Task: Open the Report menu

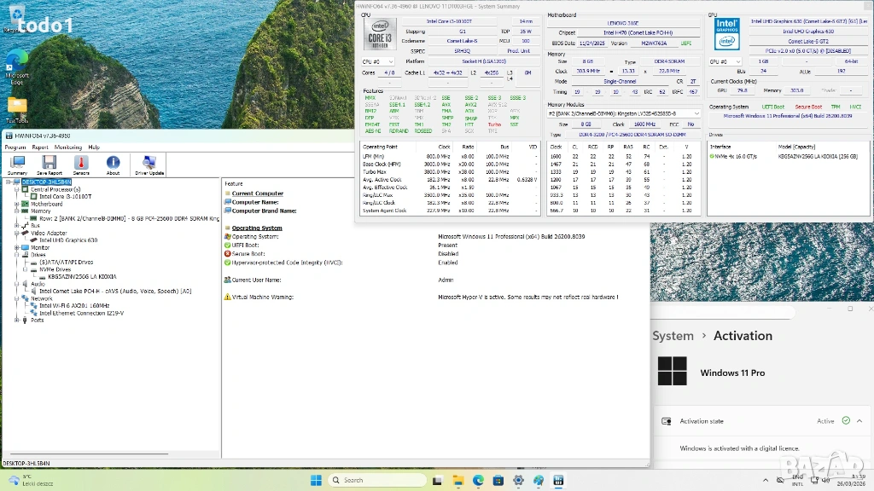Action: pos(40,147)
